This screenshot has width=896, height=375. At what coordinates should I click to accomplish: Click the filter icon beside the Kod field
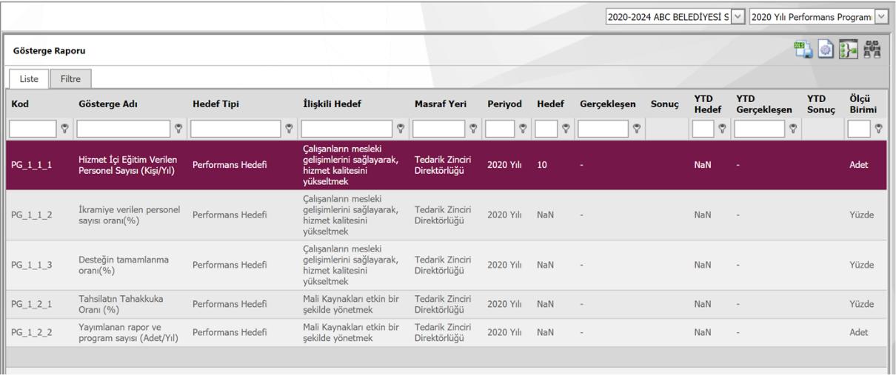[64, 129]
